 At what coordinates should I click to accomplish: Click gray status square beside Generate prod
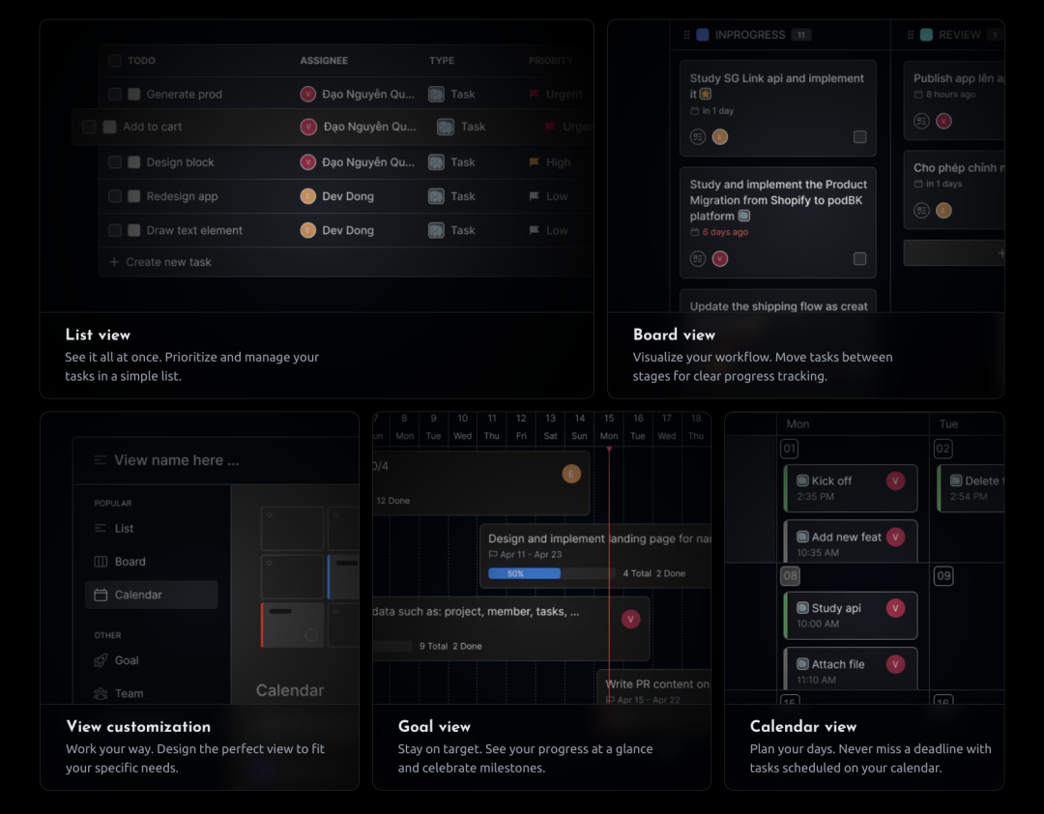click(x=133, y=94)
